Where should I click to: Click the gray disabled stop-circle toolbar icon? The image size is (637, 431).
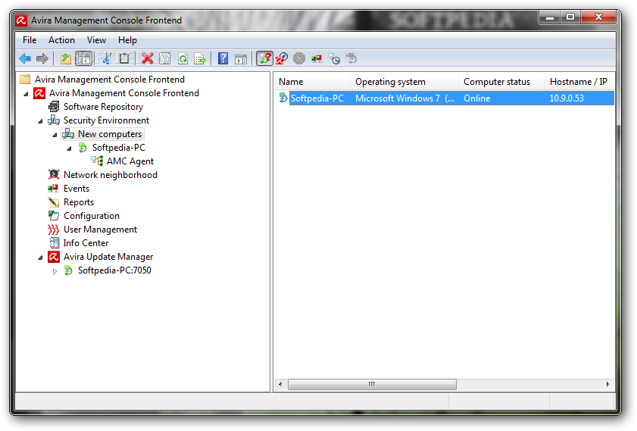click(299, 59)
